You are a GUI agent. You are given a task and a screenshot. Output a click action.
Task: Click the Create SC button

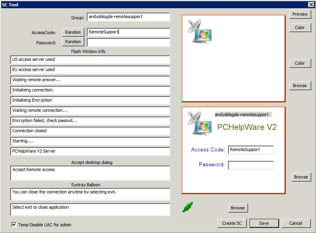pyautogui.click(x=232, y=223)
